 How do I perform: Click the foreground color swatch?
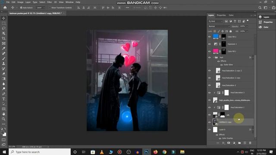3,133
